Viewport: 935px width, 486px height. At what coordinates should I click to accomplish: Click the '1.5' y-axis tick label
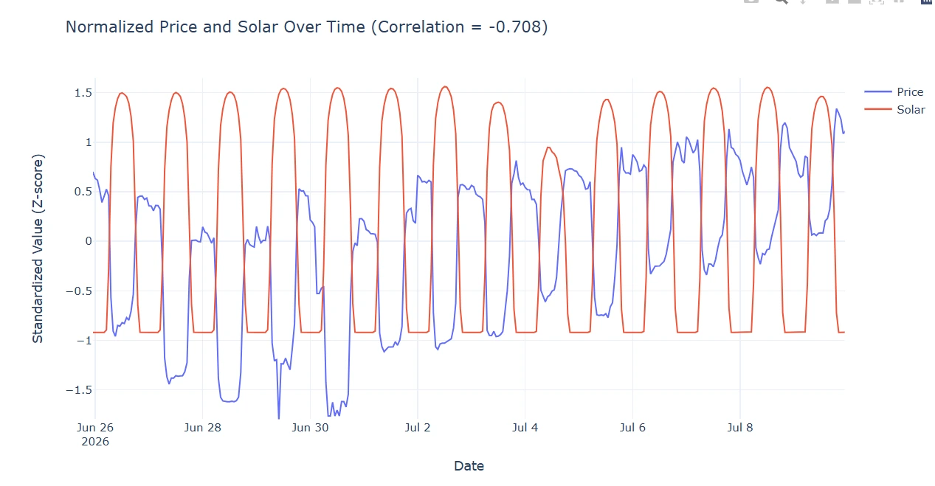[83, 93]
